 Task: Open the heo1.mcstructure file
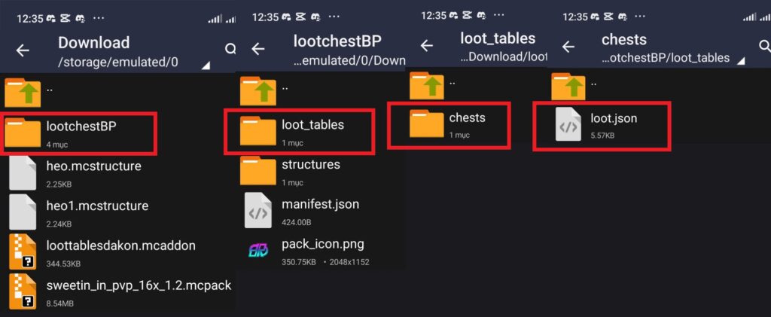click(118, 212)
